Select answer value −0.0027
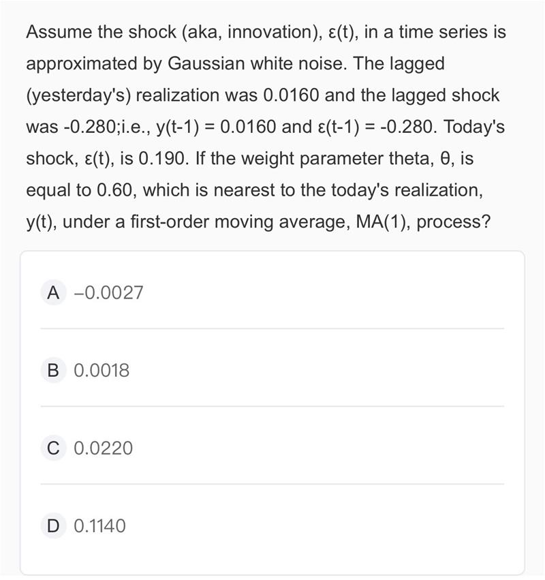545x580 pixels. coord(108,293)
